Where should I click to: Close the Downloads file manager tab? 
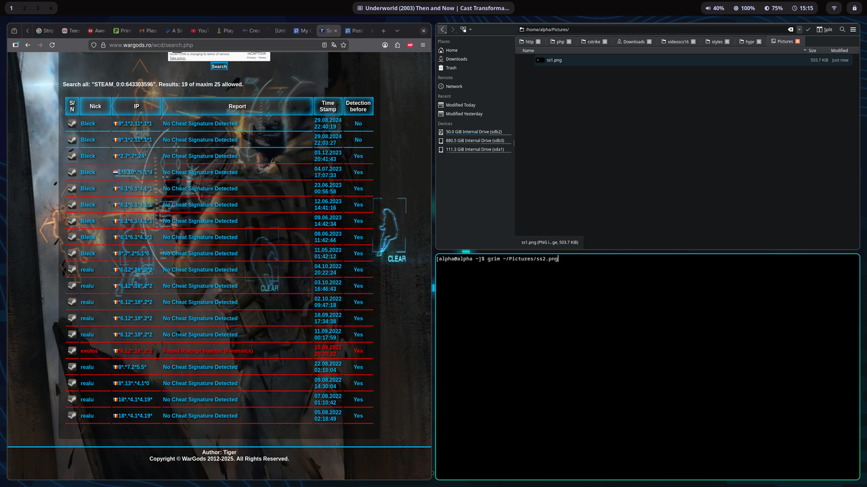pos(649,41)
